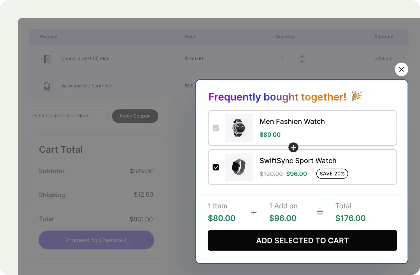Open the SwiftSync Sport Watch image
Image resolution: width=420 pixels, height=275 pixels.
point(239,167)
